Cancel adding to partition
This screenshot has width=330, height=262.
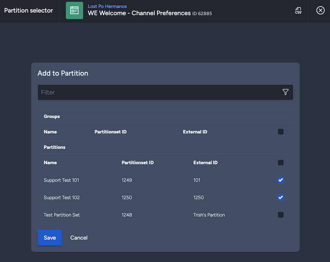point(79,238)
